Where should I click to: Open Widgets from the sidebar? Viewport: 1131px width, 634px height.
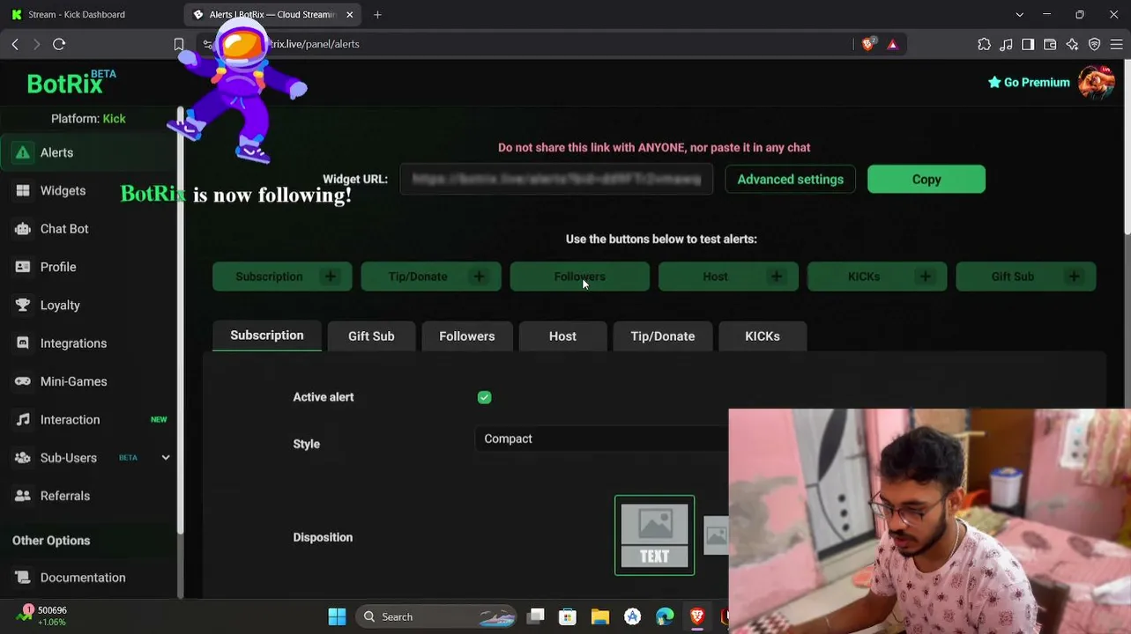(x=63, y=190)
